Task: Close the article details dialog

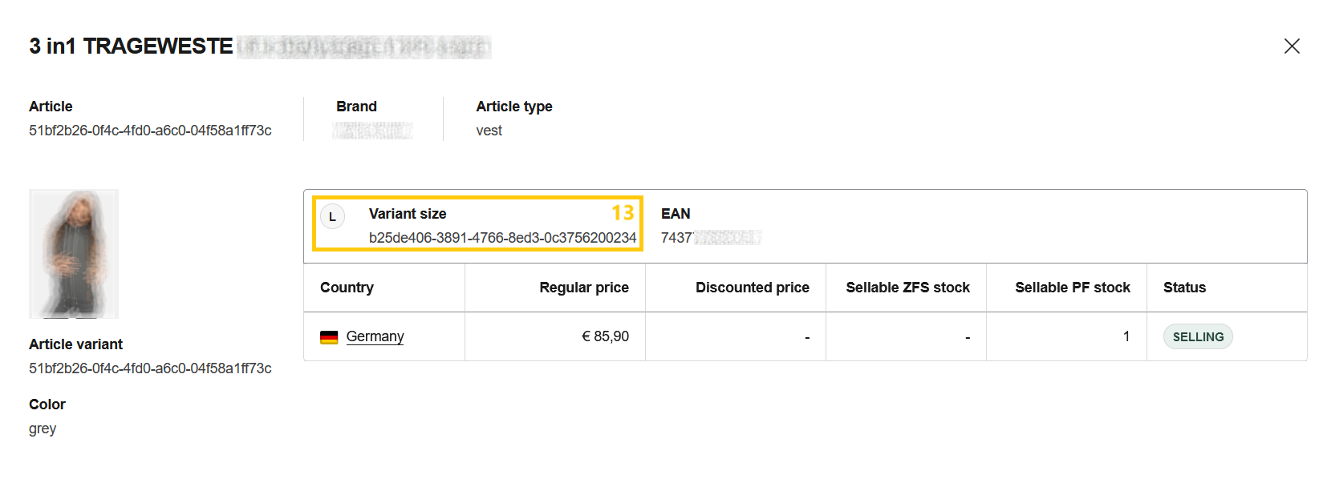Action: [1292, 46]
